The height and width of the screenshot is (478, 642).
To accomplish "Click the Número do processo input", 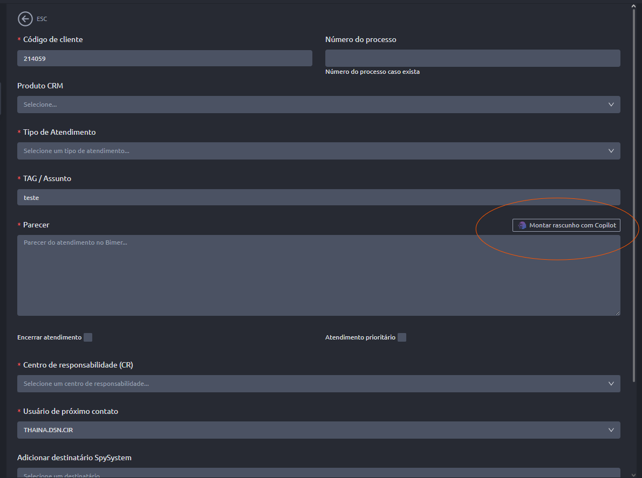I will [472, 58].
